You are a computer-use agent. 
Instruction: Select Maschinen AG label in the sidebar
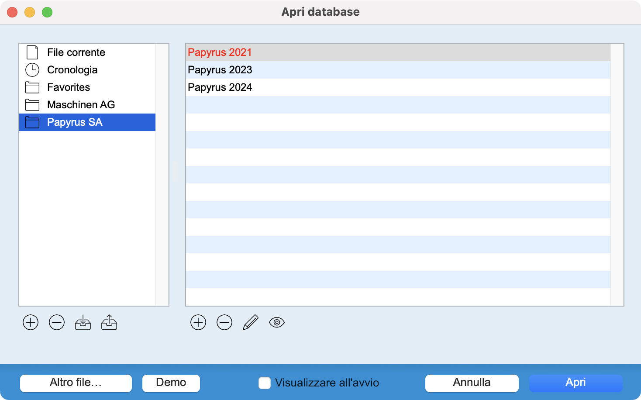click(81, 105)
